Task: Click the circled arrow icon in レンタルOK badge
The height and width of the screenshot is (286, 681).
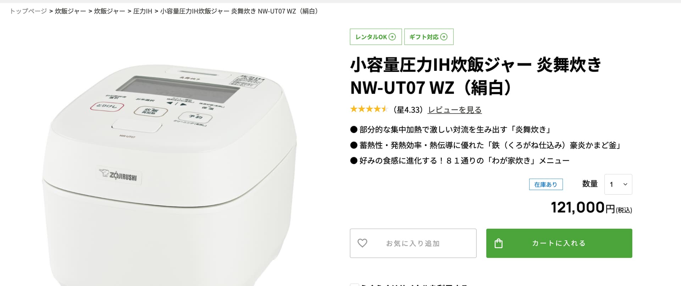Action: 392,37
